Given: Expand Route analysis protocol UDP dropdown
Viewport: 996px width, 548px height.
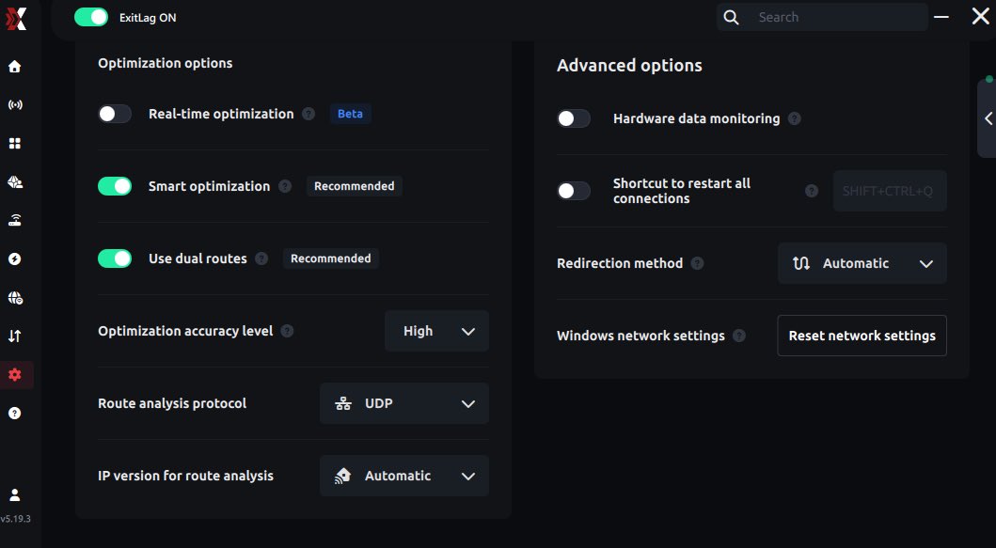Looking at the screenshot, I should pyautogui.click(x=404, y=403).
